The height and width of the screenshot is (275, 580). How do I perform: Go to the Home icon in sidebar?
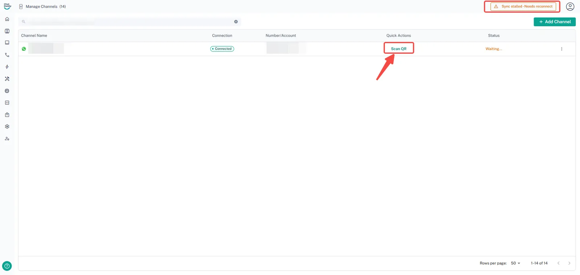click(x=7, y=19)
